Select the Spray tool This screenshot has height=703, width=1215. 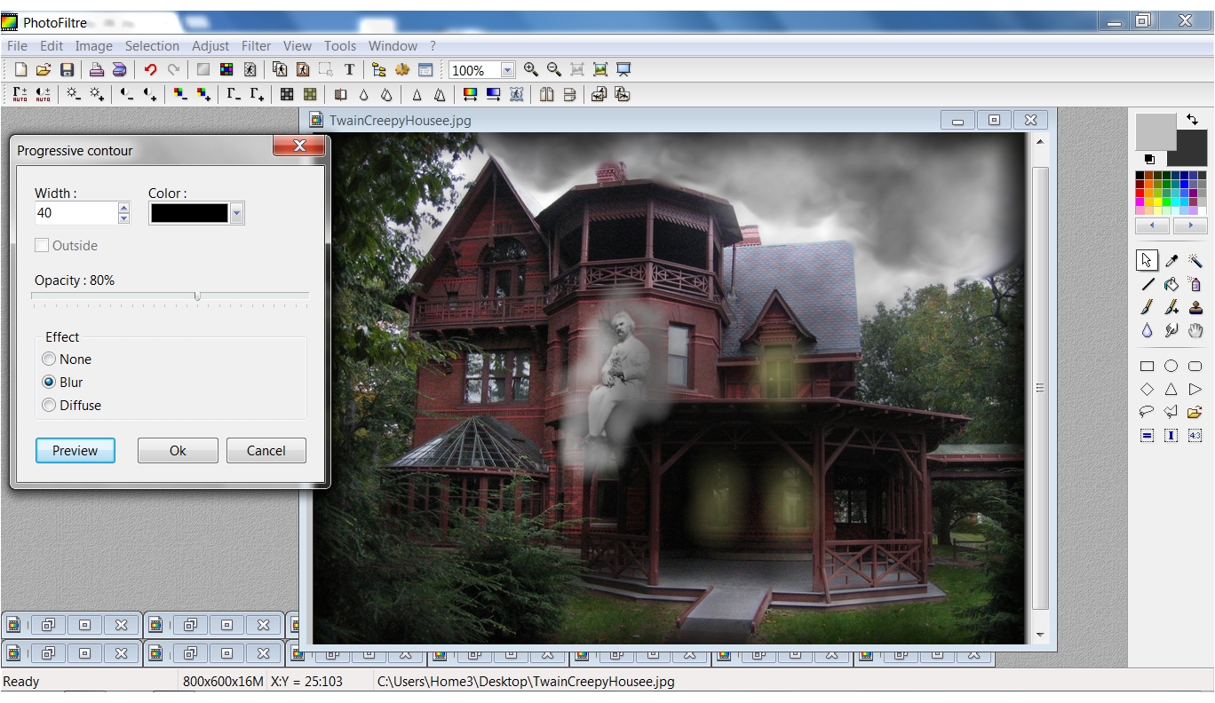coord(1195,284)
